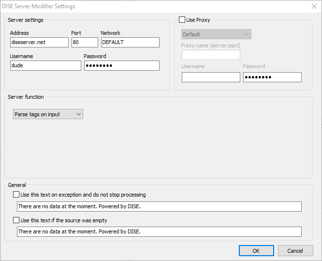The image size is (322, 261).
Task: Click the Port field showing 80
Action: [x=85, y=42]
